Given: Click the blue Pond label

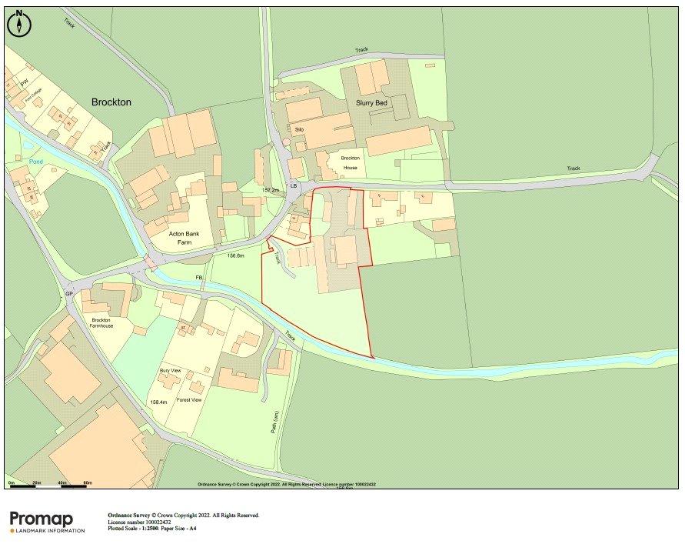Looking at the screenshot, I should pos(36,162).
